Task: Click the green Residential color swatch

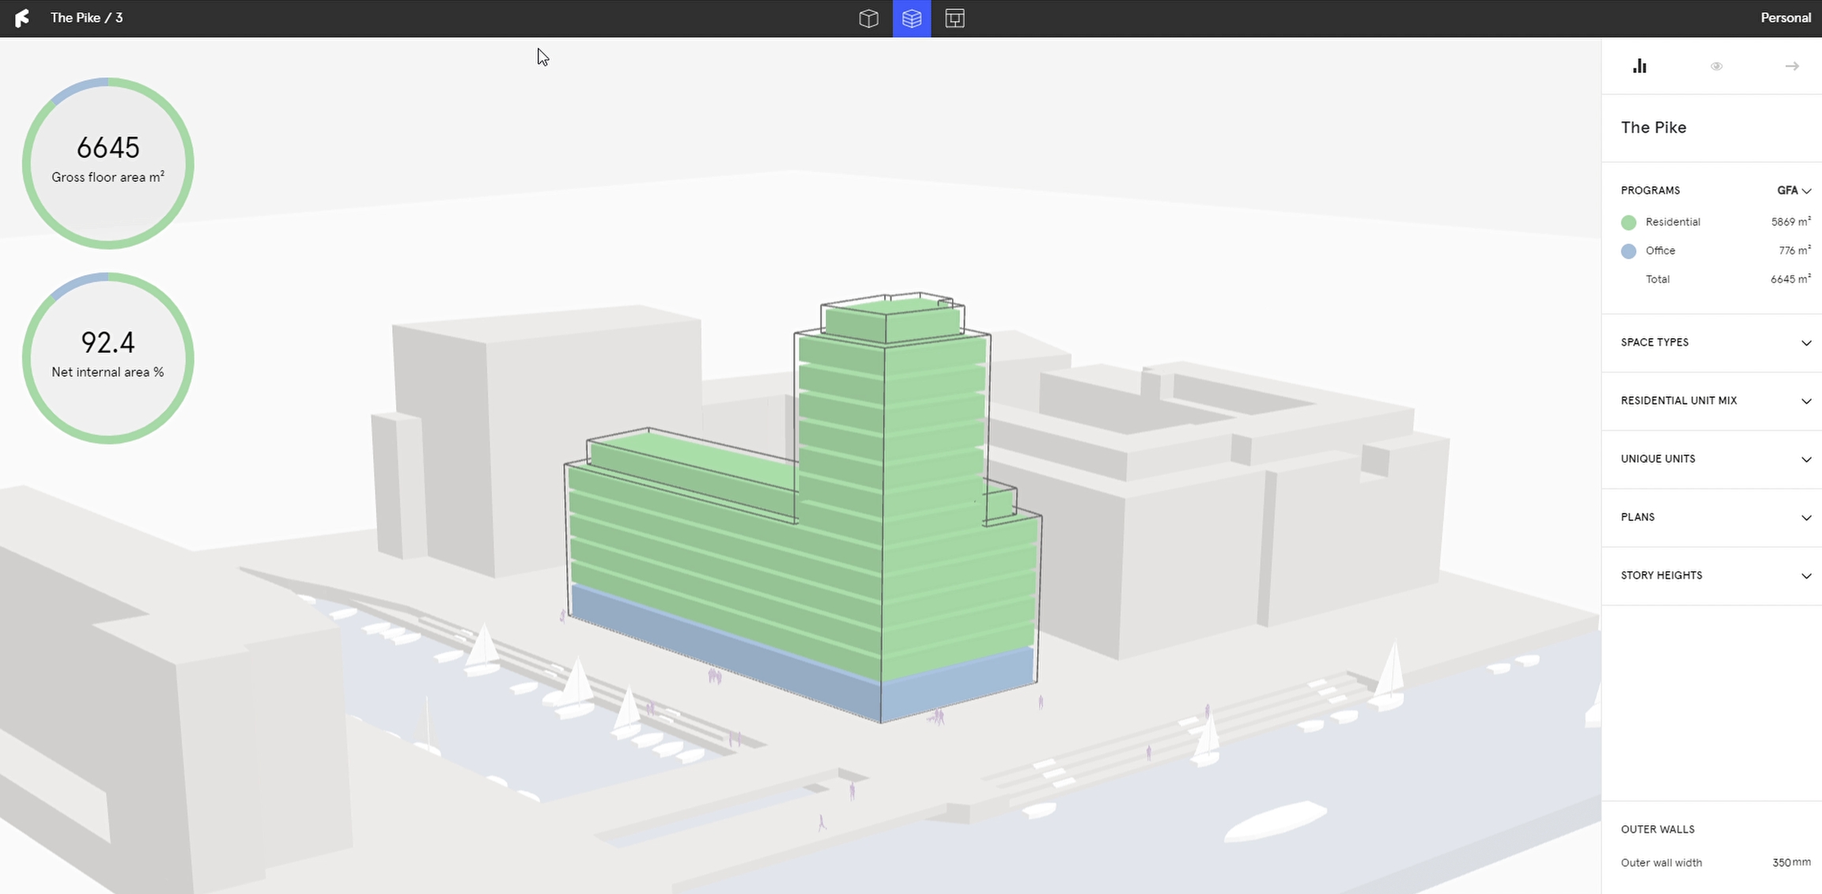Action: coord(1628,223)
